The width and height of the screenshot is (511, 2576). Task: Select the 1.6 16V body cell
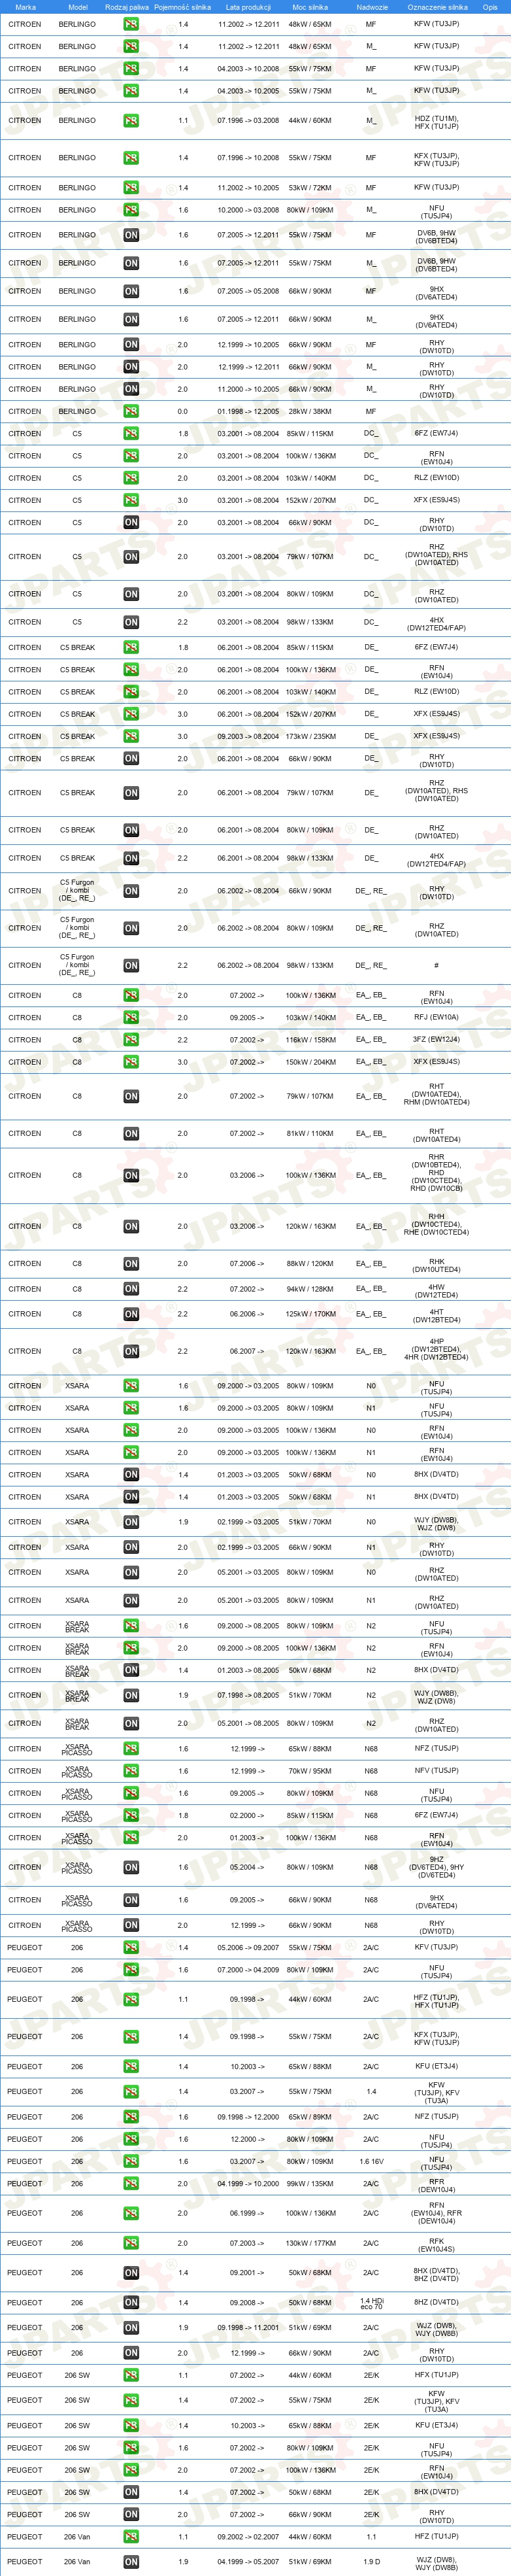click(x=371, y=2161)
